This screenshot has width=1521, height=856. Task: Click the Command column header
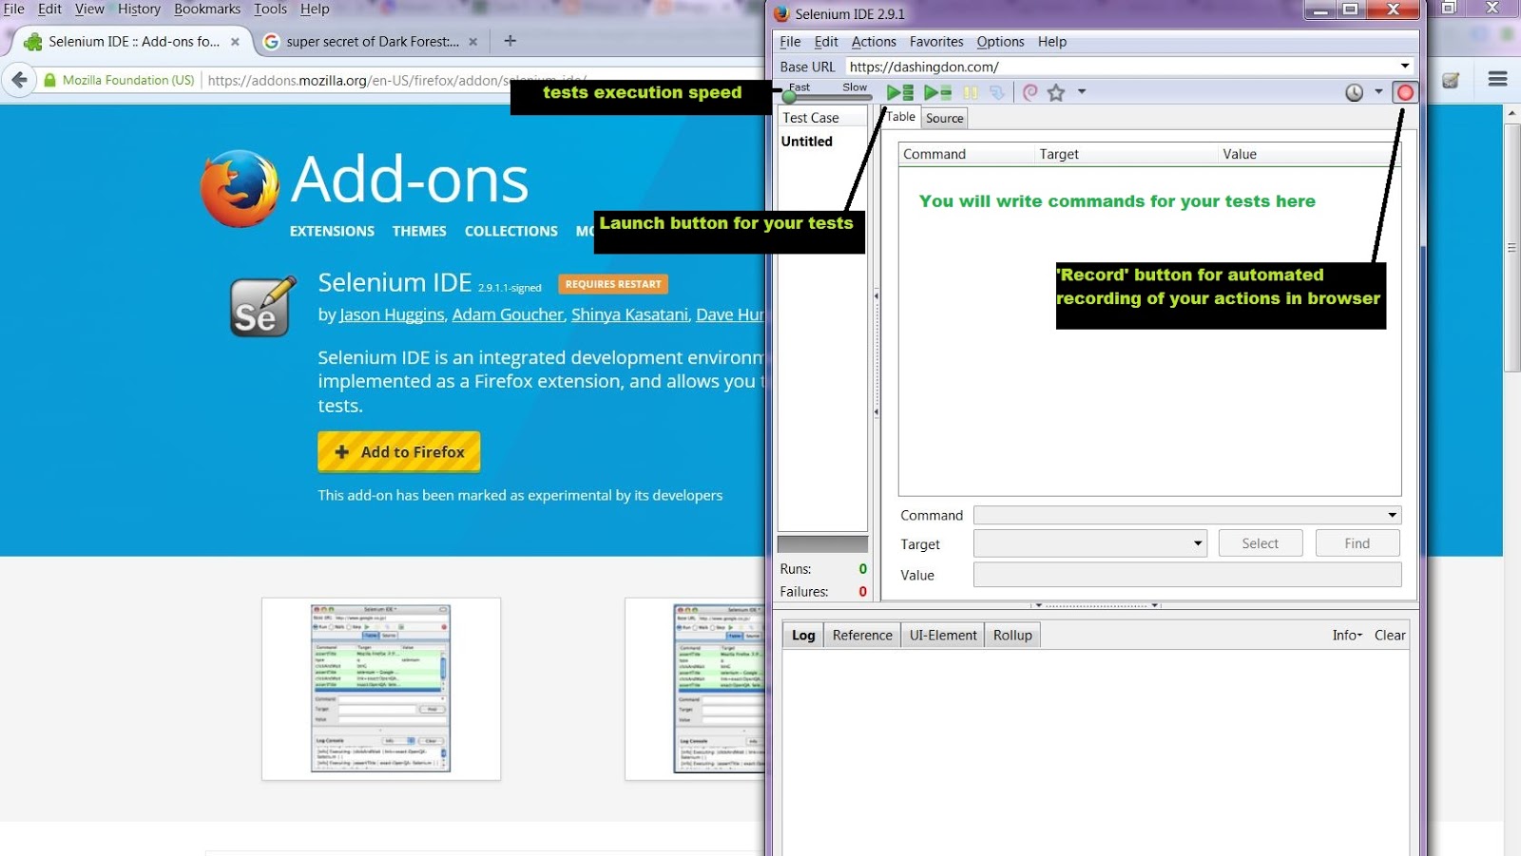click(x=966, y=154)
